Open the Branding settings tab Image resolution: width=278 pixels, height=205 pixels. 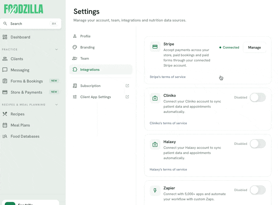pos(101,47)
